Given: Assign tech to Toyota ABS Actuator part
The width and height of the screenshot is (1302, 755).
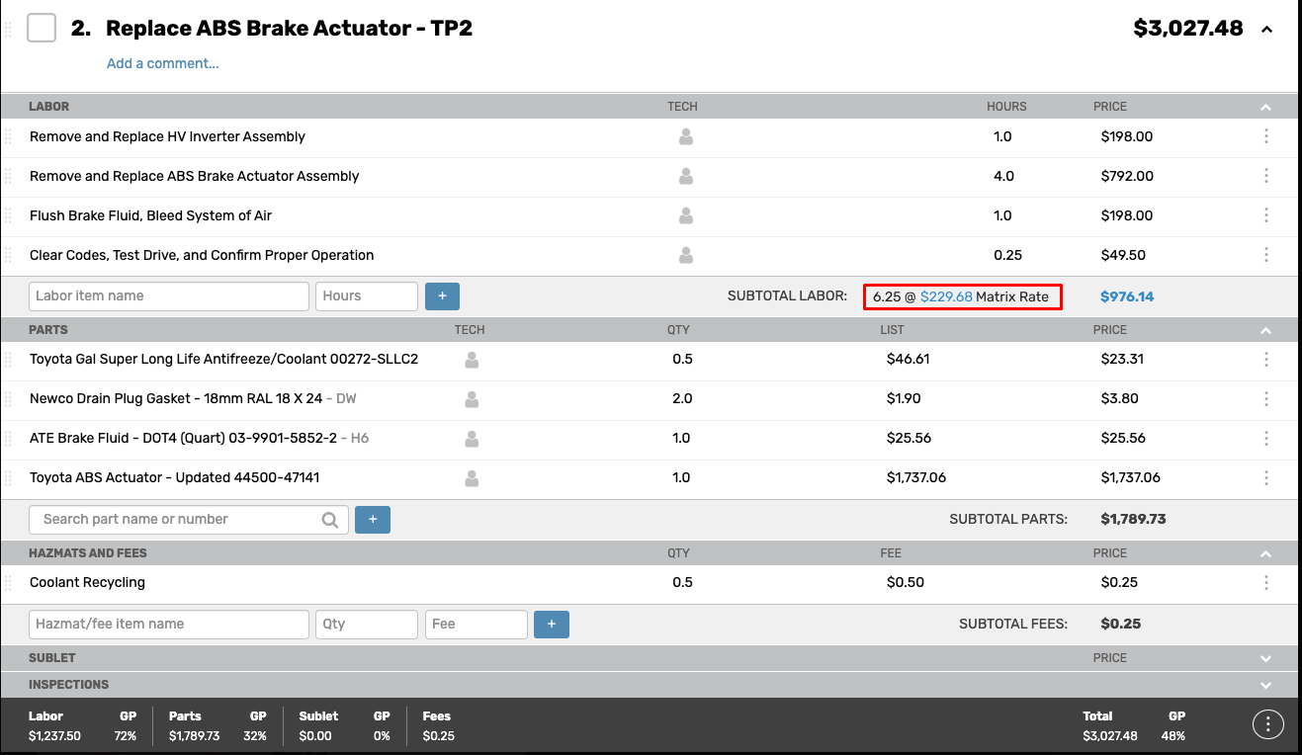Looking at the screenshot, I should click(472, 478).
